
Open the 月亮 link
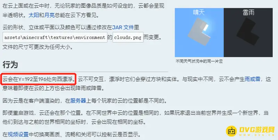49,15
